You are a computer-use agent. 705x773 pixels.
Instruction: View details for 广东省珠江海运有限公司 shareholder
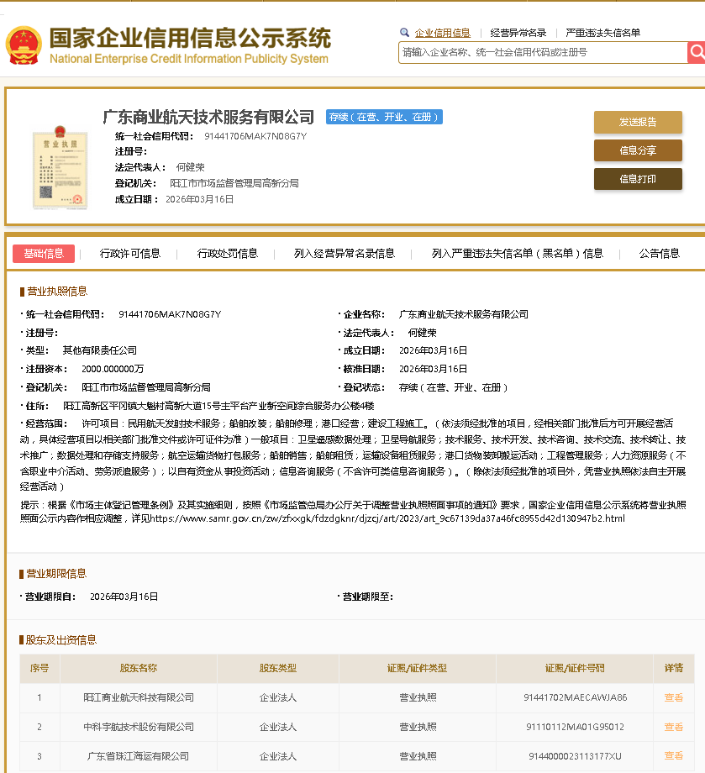point(673,756)
